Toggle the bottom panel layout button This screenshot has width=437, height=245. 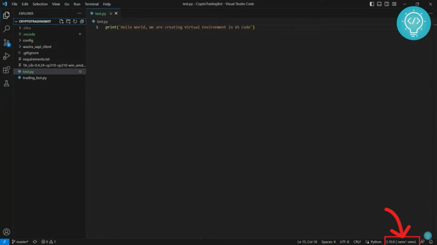pyautogui.click(x=379, y=4)
